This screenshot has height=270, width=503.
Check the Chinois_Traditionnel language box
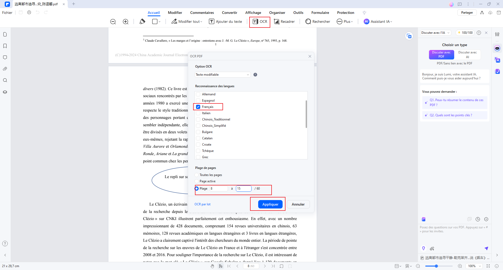pos(198,119)
